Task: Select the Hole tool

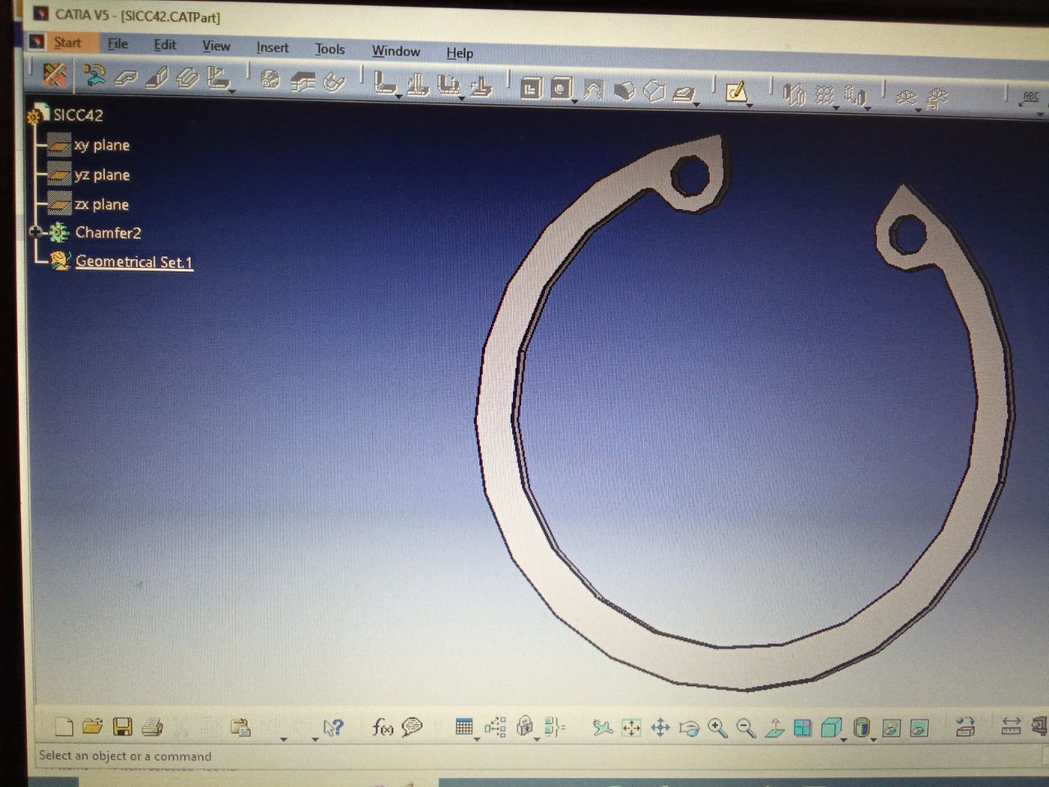Action: click(x=561, y=89)
